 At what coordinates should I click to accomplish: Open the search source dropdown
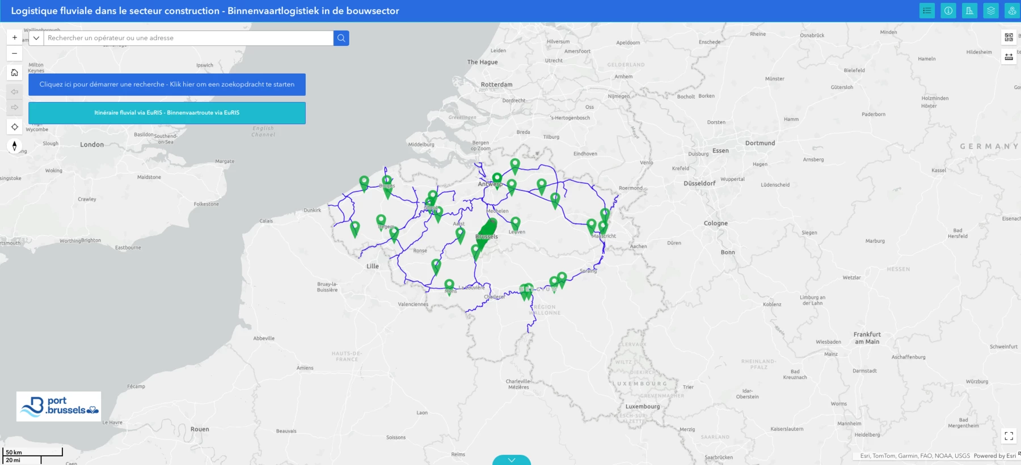(x=36, y=38)
